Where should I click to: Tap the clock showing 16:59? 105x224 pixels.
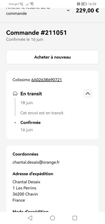(92, 4)
